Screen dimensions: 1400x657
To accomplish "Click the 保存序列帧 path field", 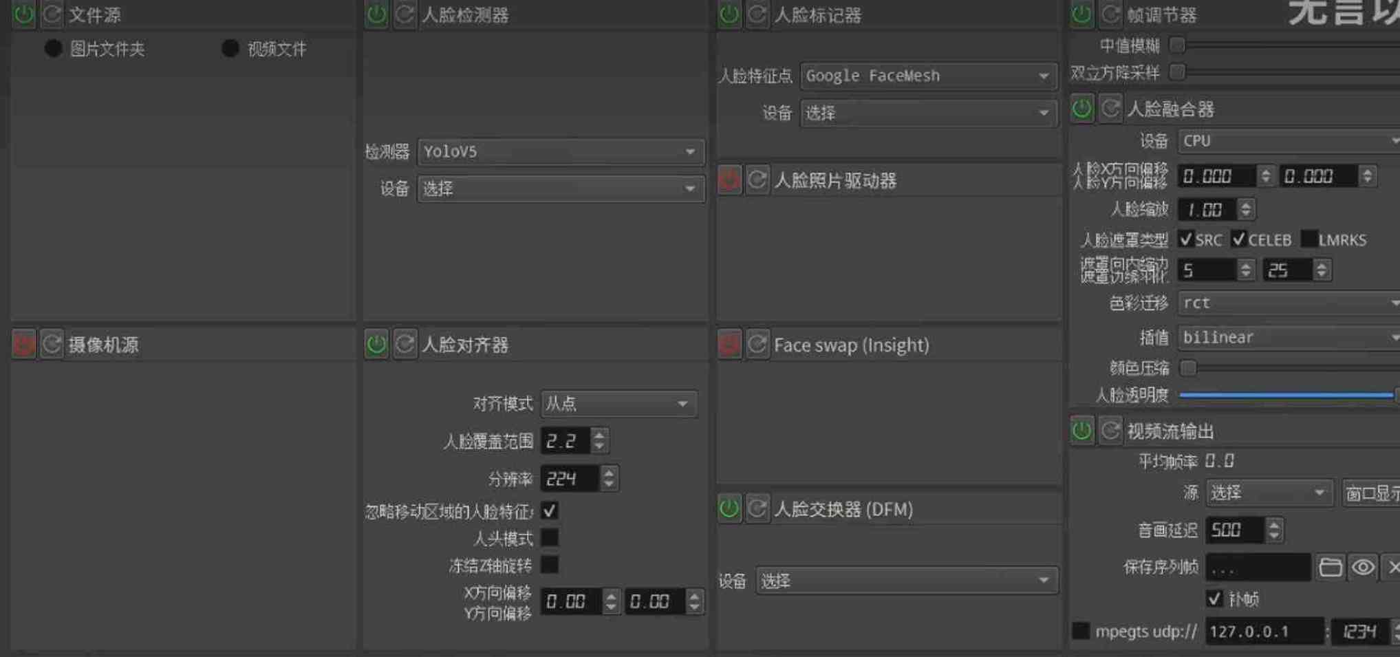I will (x=1258, y=568).
